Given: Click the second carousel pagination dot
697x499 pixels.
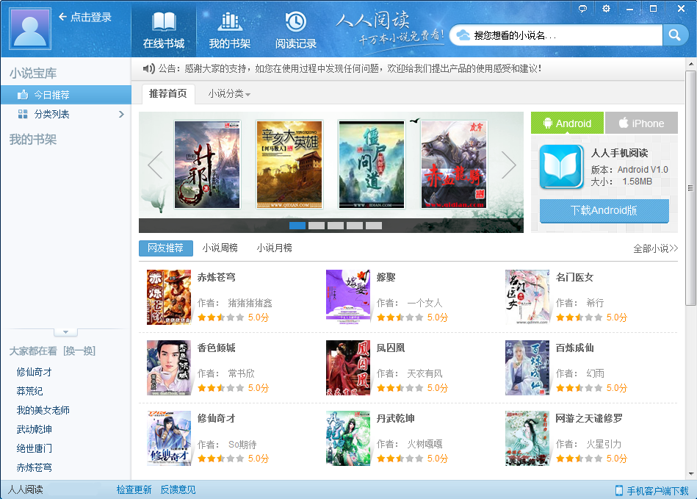Looking at the screenshot, I should [x=317, y=226].
